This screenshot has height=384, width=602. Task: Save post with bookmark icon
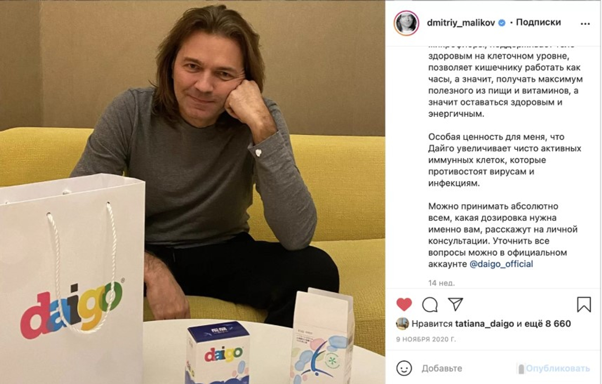point(584,305)
